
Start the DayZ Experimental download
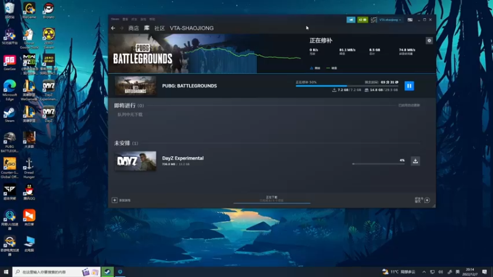click(415, 161)
